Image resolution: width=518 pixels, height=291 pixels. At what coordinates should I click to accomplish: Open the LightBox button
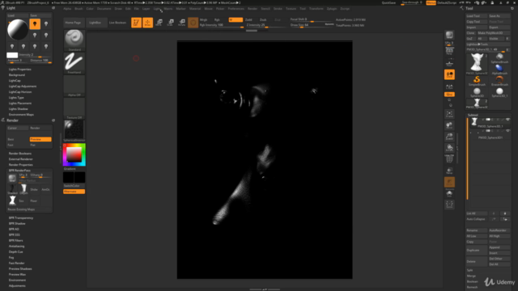[x=96, y=23]
